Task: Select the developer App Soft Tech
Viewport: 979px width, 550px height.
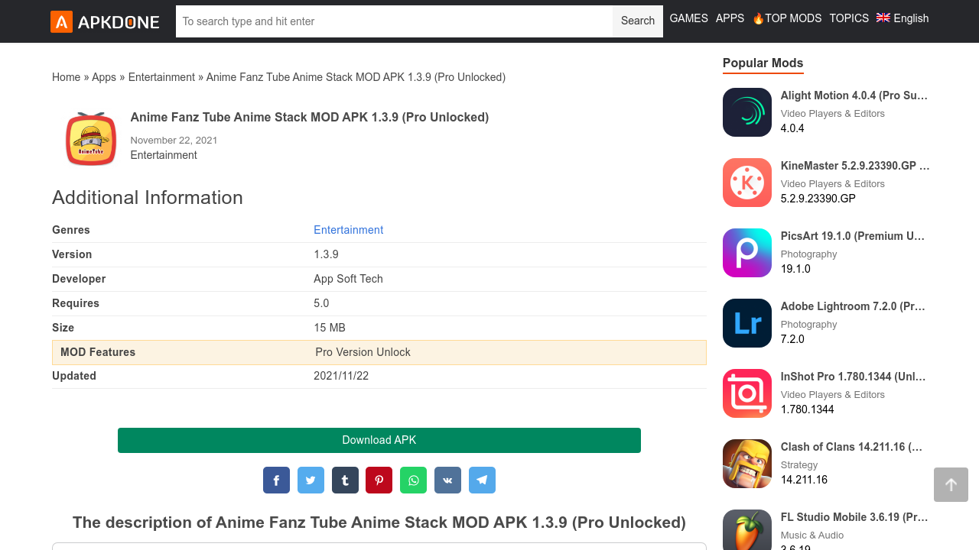Action: coord(348,279)
